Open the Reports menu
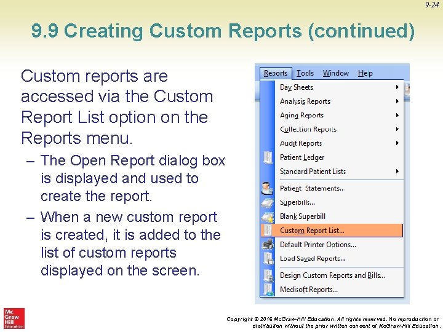This screenshot has height=332, width=443. tap(276, 73)
